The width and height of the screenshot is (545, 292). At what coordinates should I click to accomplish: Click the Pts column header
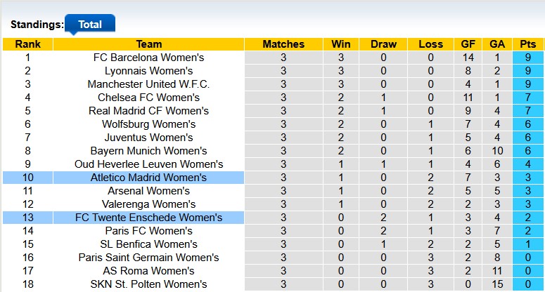527,44
